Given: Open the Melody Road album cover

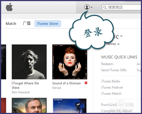Looking at the screenshot, I should 29,105.
